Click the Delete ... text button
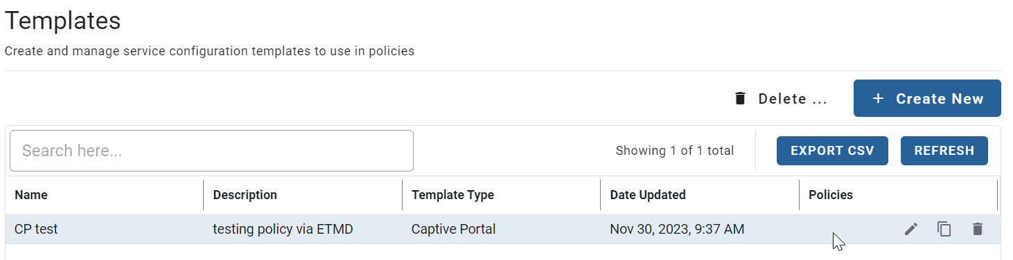The width and height of the screenshot is (1013, 260). tap(781, 98)
